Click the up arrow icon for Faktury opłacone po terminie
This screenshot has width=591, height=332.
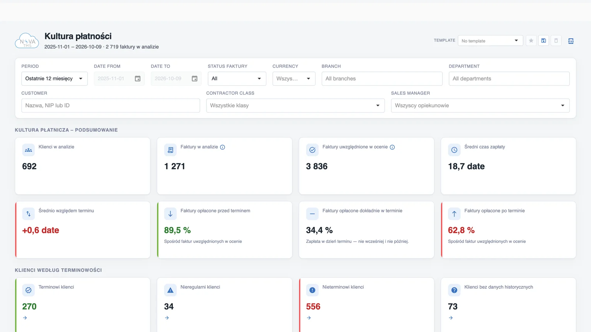(454, 214)
